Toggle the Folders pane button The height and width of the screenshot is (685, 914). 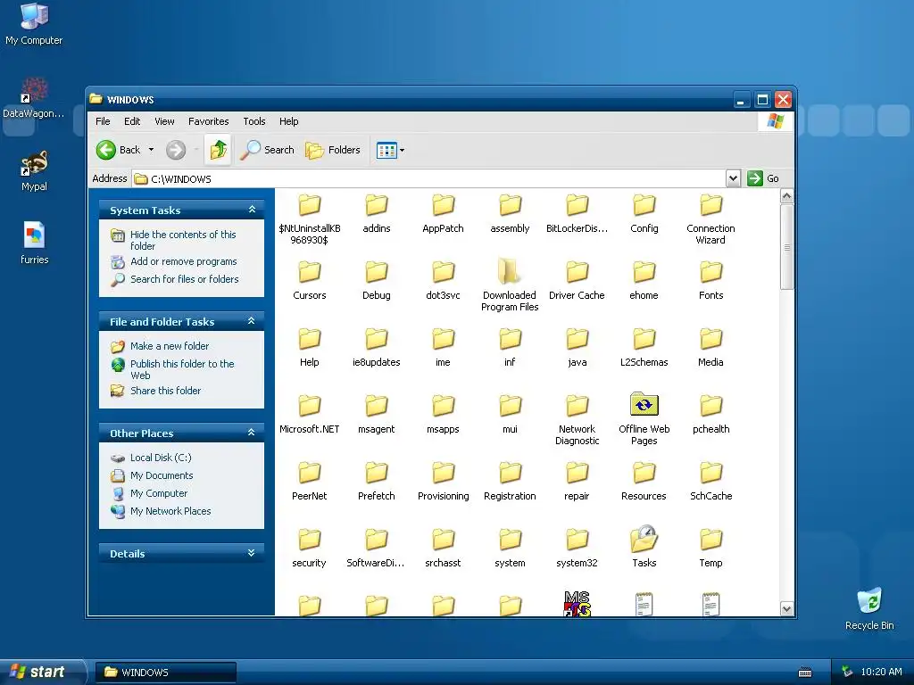click(x=333, y=150)
